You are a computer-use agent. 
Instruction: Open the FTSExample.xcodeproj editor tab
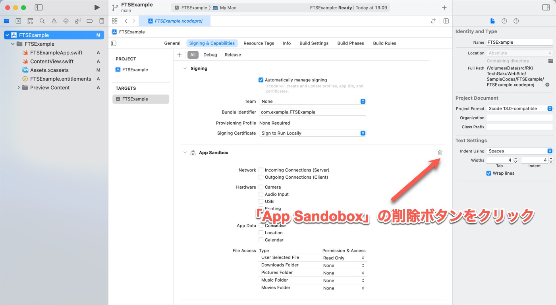[x=175, y=21]
